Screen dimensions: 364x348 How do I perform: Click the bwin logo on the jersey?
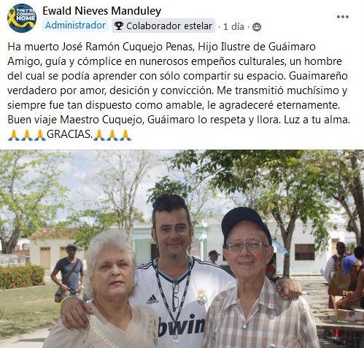click(x=182, y=325)
